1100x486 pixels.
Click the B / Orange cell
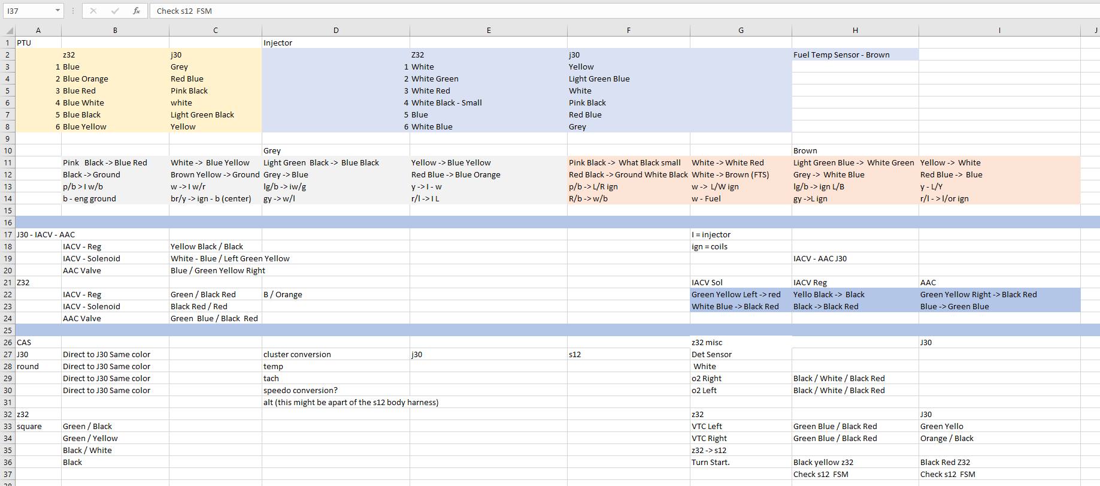(x=336, y=294)
